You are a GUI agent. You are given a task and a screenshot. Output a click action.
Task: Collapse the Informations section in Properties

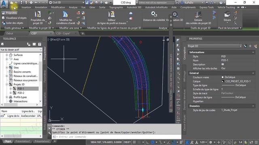click(253, 52)
